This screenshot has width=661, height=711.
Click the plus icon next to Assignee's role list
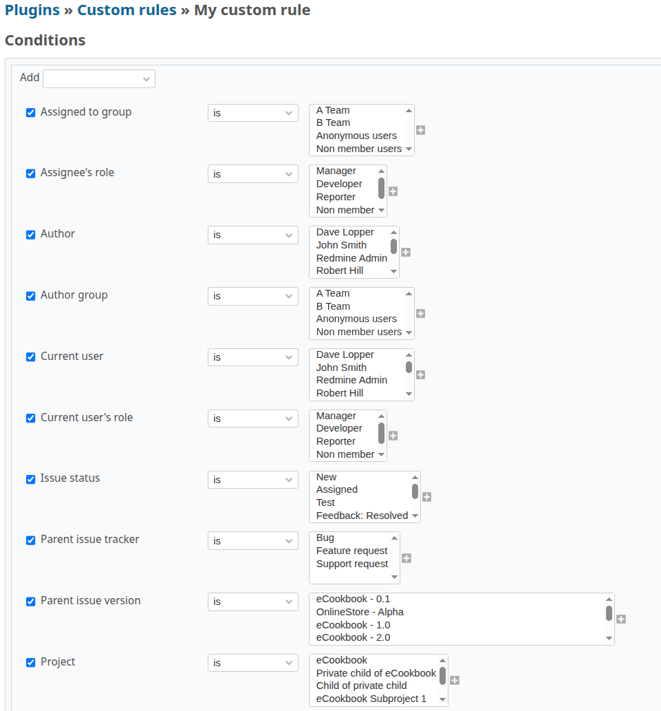click(392, 191)
